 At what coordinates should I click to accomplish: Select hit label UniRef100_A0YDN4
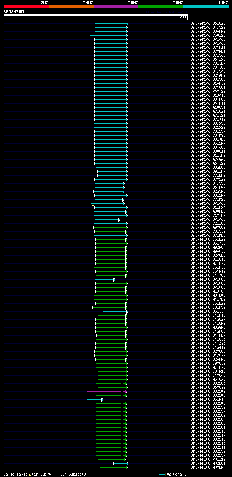(x=209, y=467)
